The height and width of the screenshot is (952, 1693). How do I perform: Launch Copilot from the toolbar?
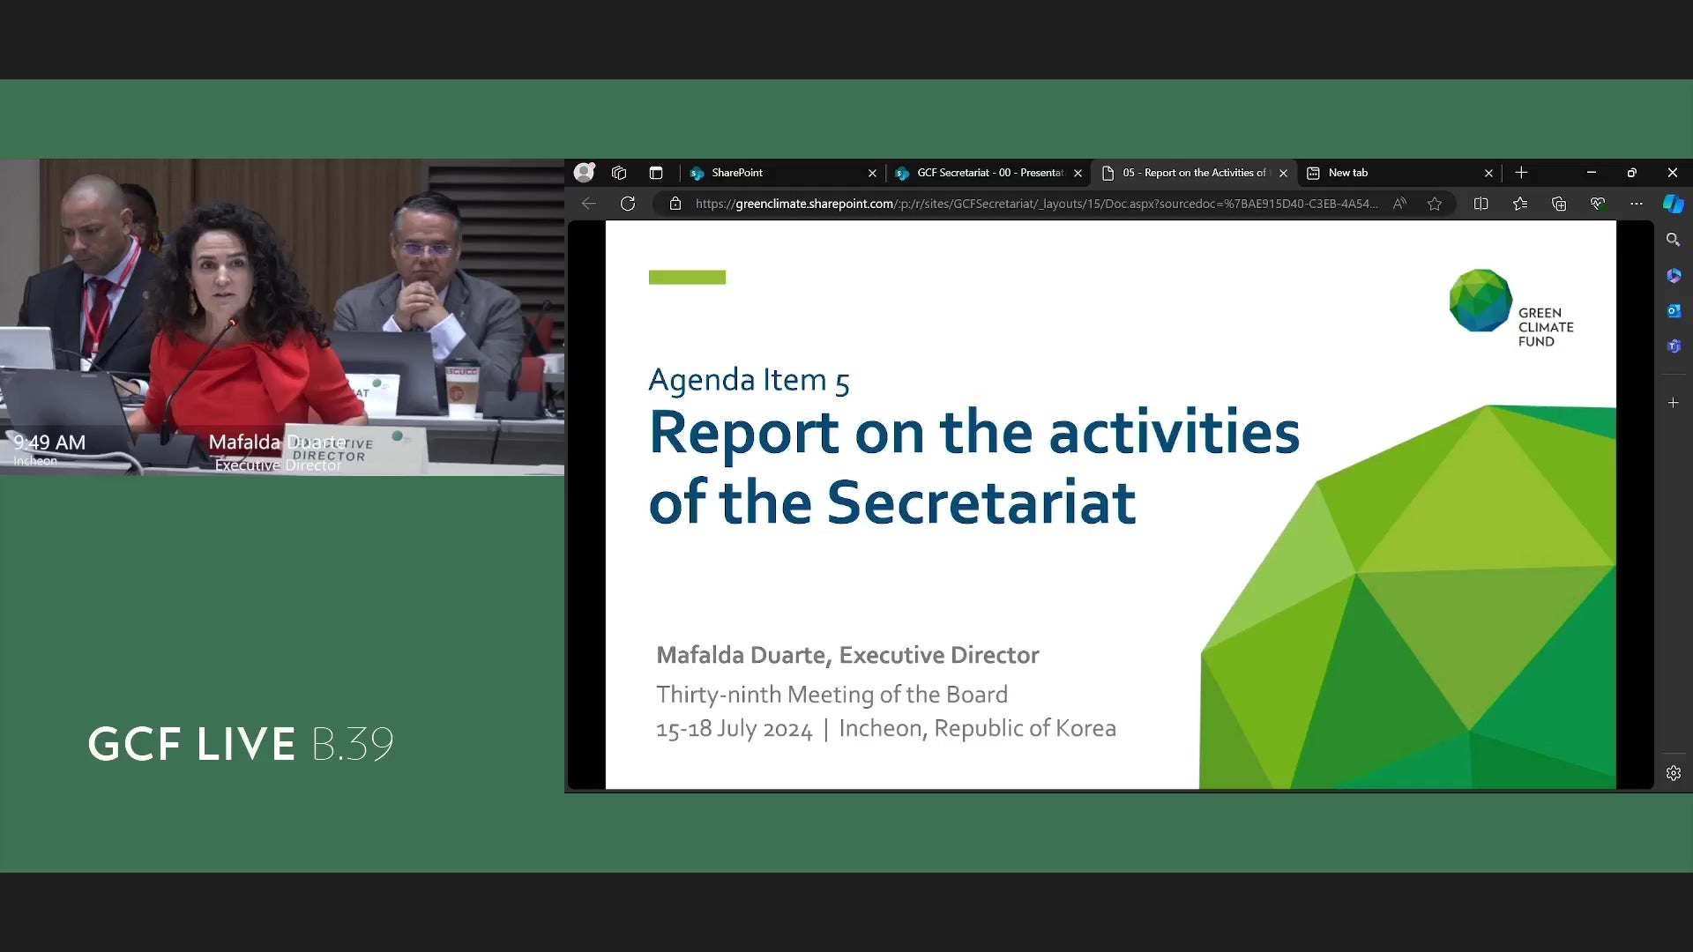point(1673,204)
